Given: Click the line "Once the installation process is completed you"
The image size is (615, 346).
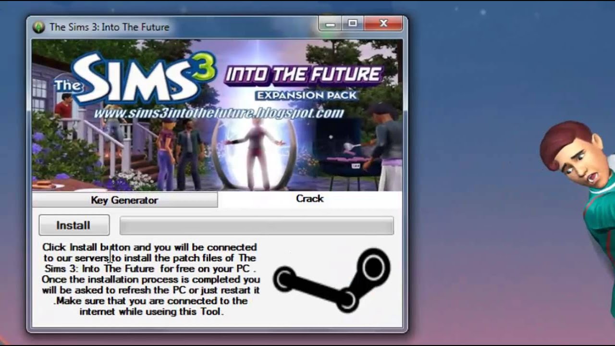Looking at the screenshot, I should click(x=151, y=279).
